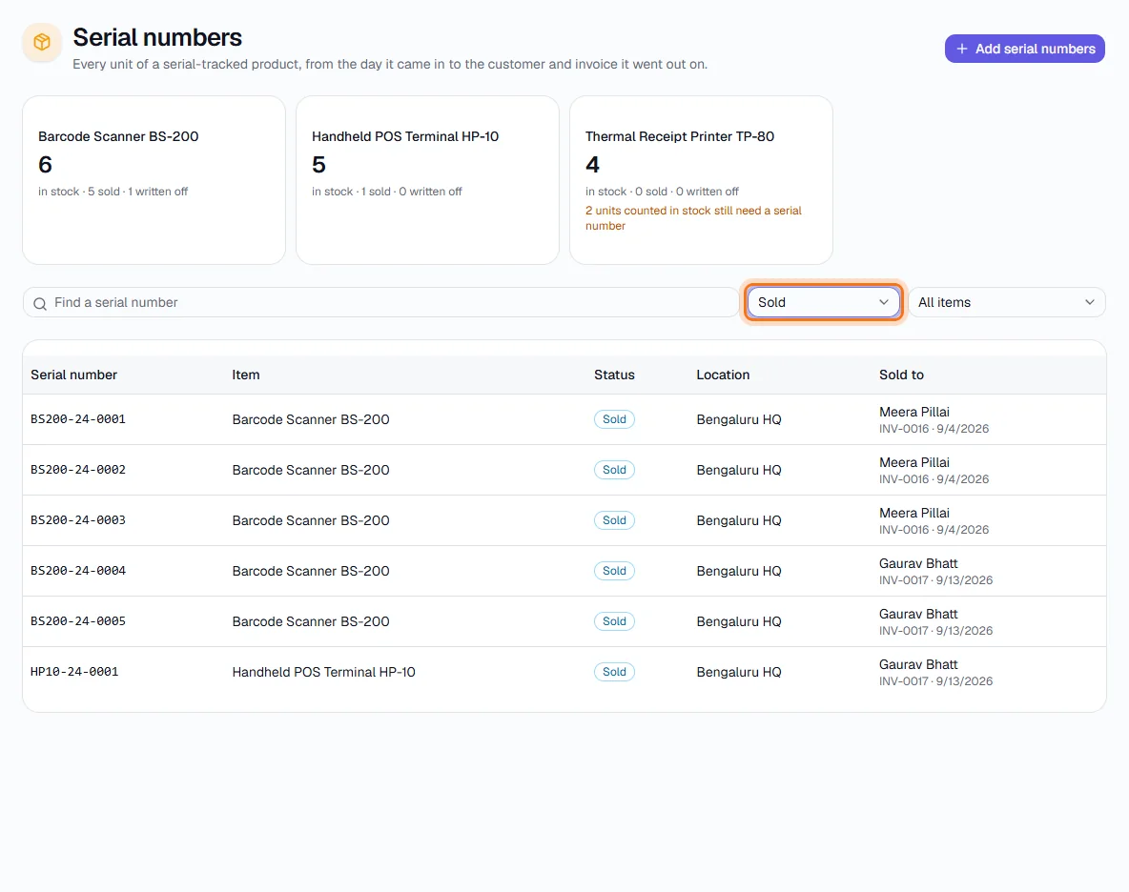The image size is (1129, 892).
Task: Click the count 4 on Thermal Printer card
Action: [592, 165]
